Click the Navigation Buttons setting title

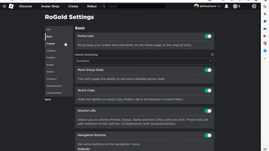[92, 135]
